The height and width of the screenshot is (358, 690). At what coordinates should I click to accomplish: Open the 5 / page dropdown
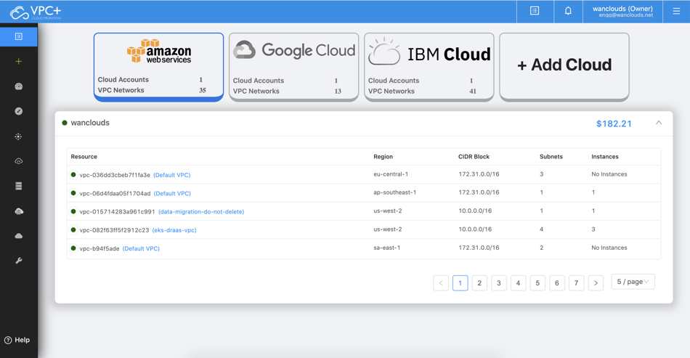coord(633,282)
